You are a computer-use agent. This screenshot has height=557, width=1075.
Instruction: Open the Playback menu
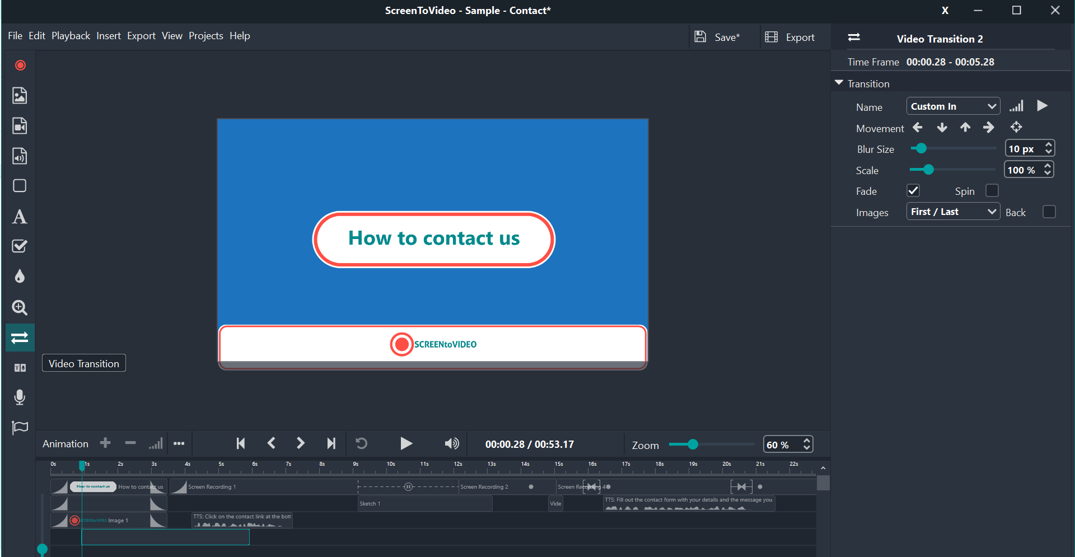pos(71,36)
